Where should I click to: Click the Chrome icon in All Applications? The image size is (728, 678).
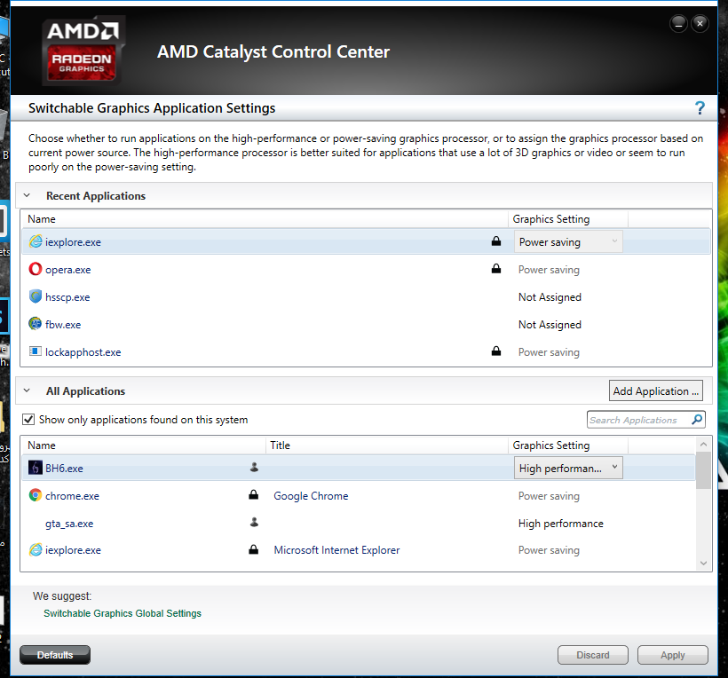point(36,495)
